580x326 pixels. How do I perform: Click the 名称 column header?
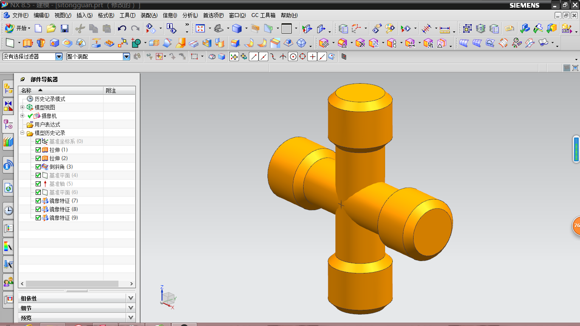[x=61, y=90]
